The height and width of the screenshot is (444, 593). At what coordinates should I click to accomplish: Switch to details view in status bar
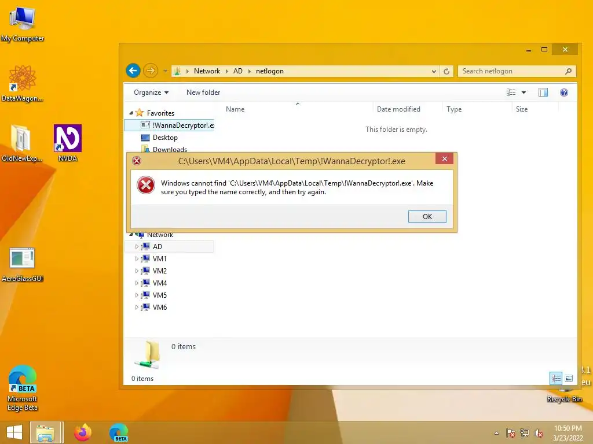(x=556, y=378)
